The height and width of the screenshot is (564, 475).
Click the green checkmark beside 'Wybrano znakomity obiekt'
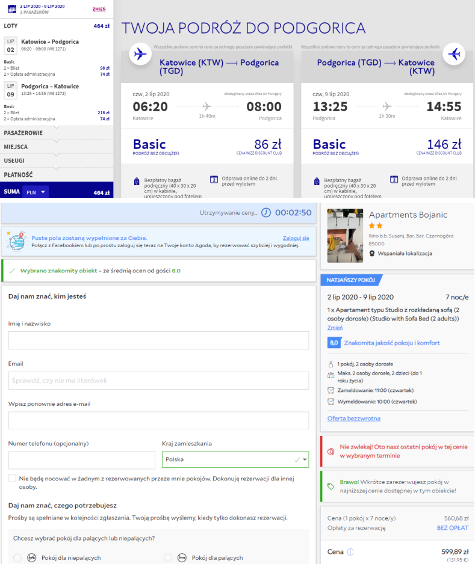coord(12,271)
